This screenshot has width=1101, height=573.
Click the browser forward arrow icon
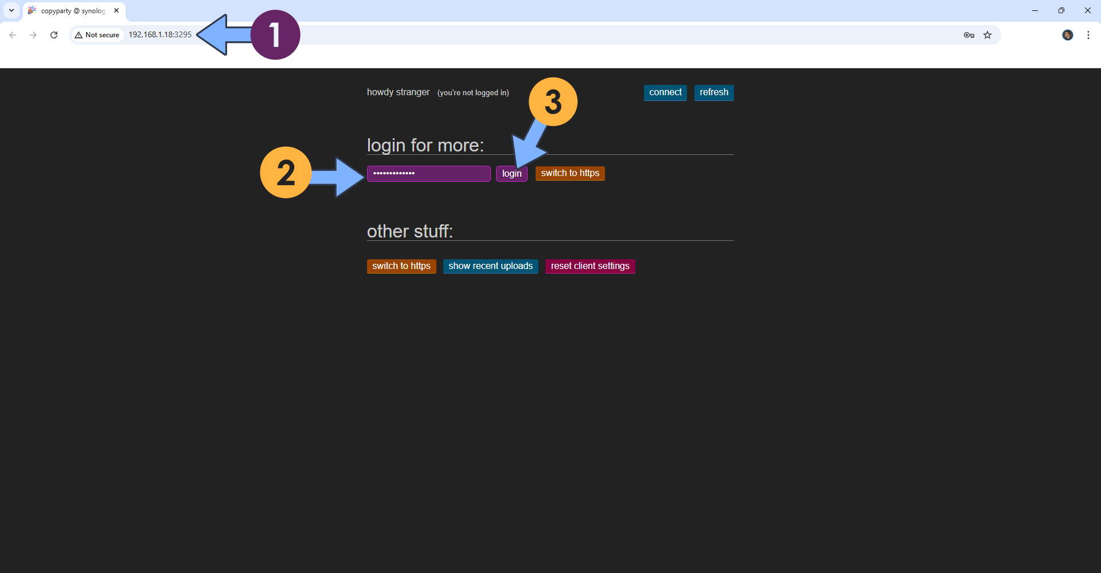[33, 35]
